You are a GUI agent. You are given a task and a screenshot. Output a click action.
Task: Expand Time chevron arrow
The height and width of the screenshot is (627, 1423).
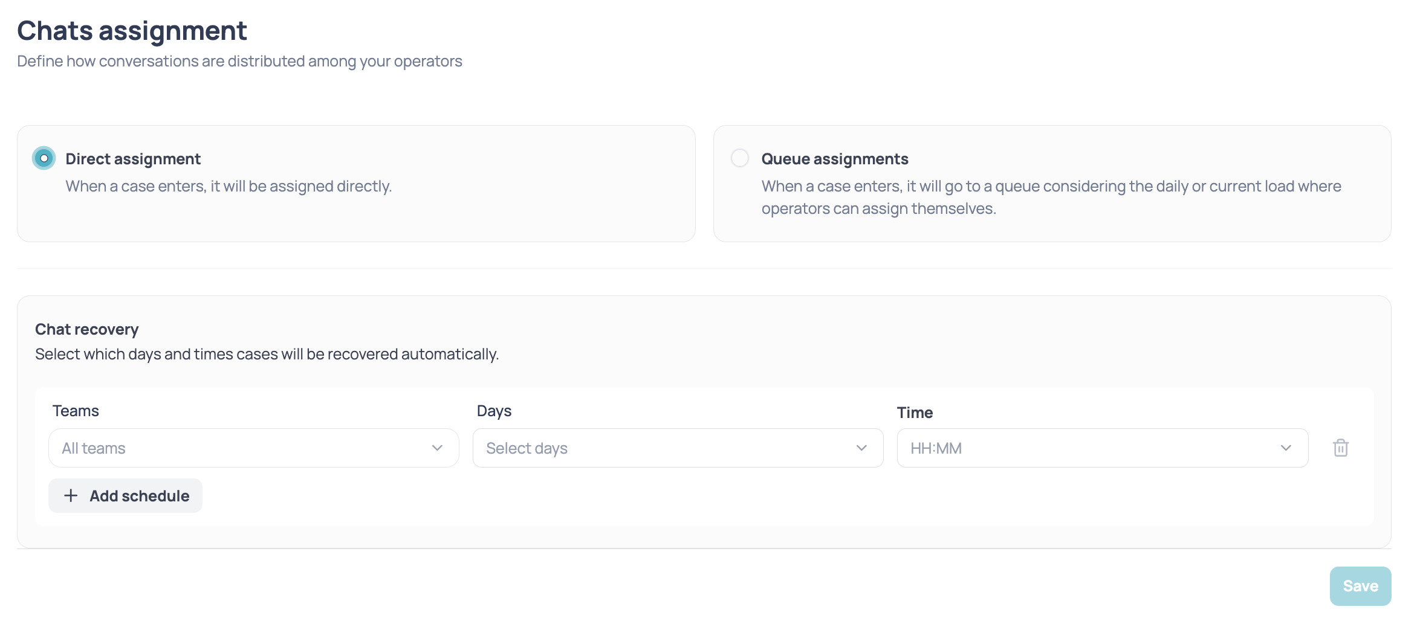(x=1286, y=448)
